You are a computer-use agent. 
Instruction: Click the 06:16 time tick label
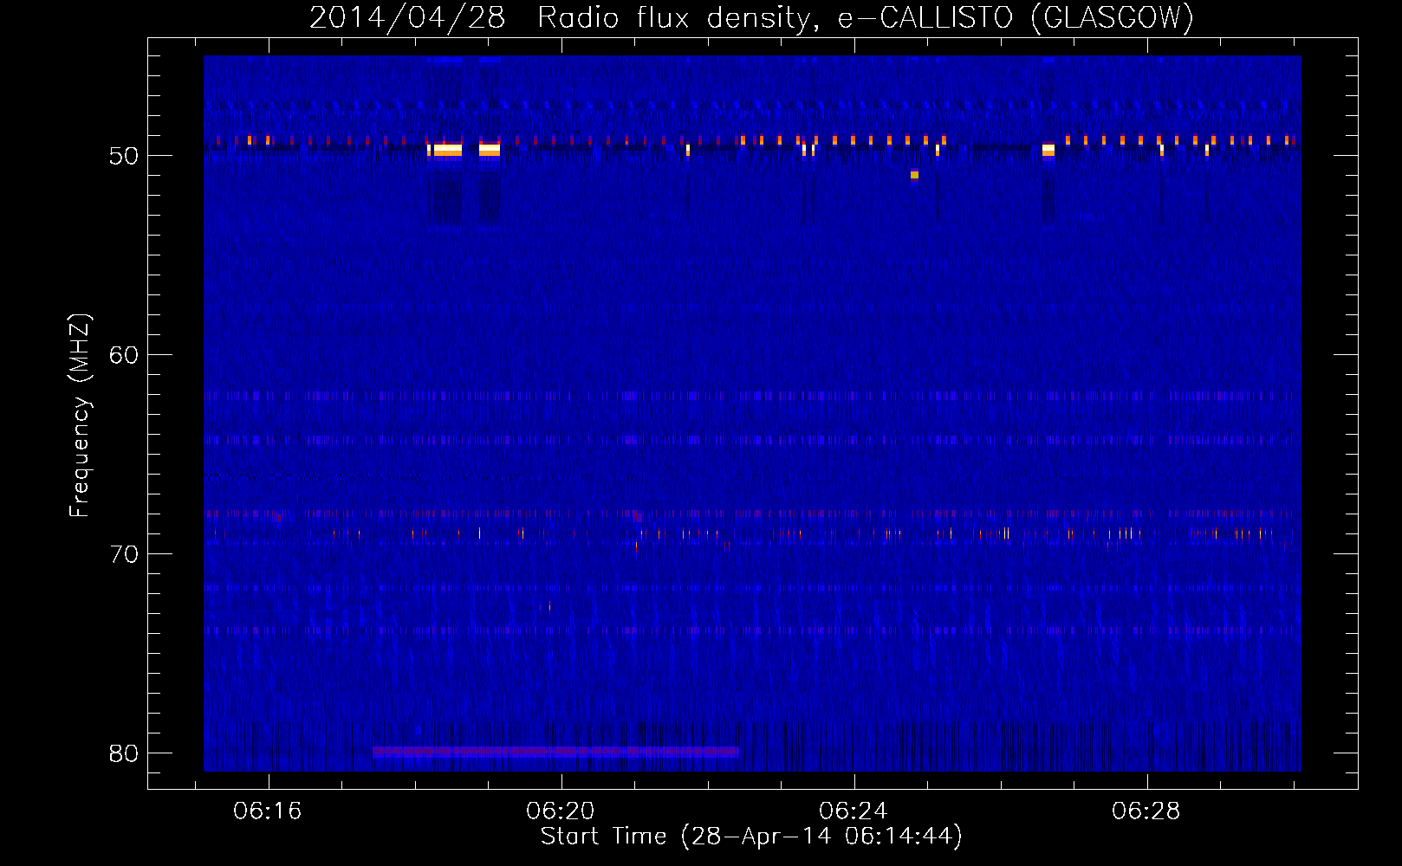click(268, 811)
